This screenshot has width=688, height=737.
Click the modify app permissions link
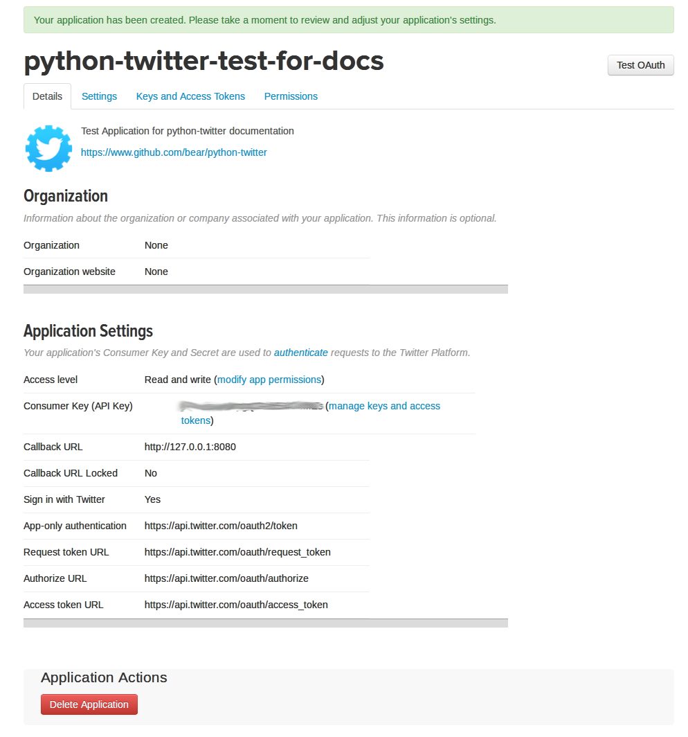point(269,380)
